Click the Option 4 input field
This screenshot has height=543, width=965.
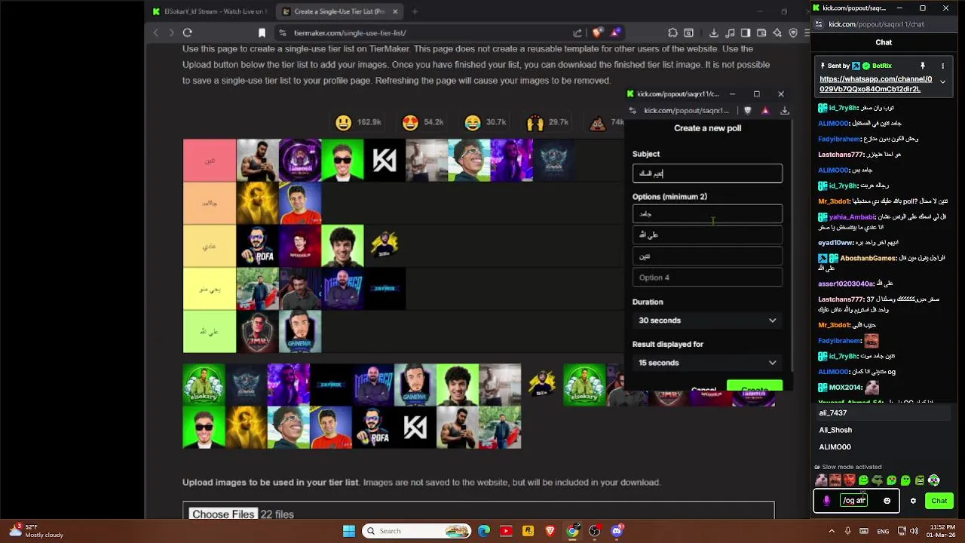(x=707, y=278)
